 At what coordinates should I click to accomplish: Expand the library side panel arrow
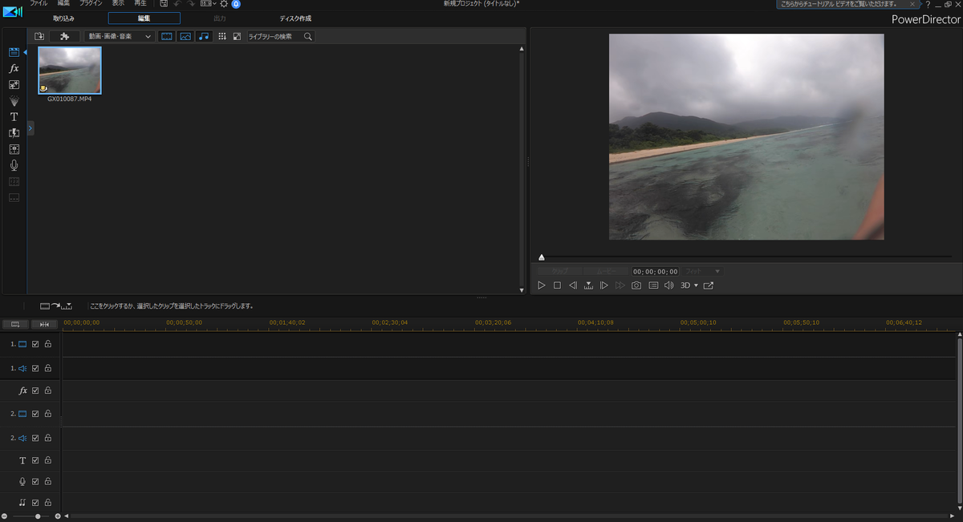pos(30,127)
